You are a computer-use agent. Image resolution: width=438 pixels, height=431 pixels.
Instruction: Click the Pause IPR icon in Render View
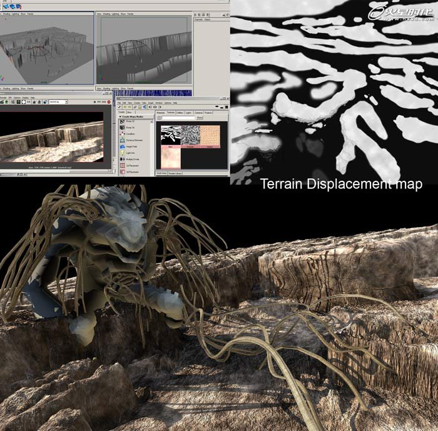[x=94, y=102]
